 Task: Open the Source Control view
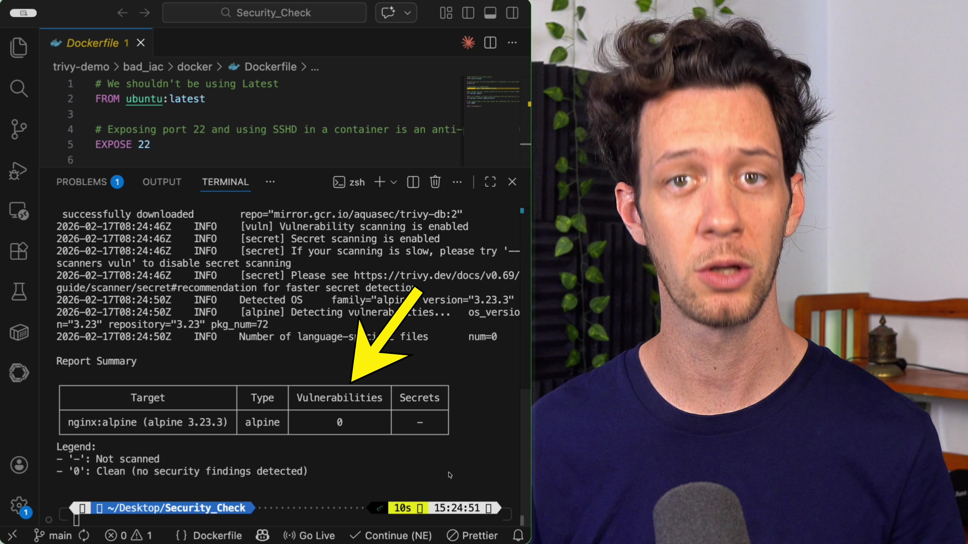19,129
